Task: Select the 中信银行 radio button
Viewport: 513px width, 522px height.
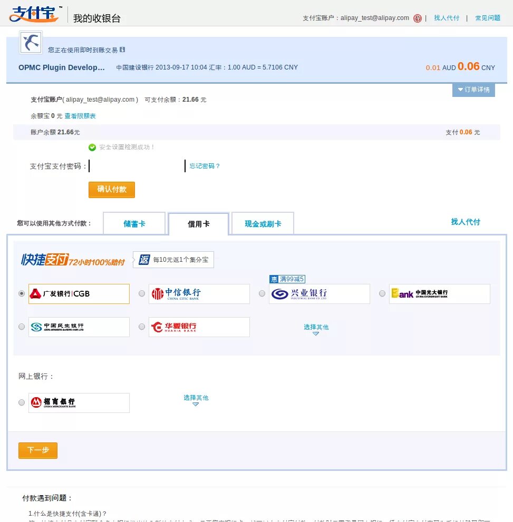Action: point(142,293)
